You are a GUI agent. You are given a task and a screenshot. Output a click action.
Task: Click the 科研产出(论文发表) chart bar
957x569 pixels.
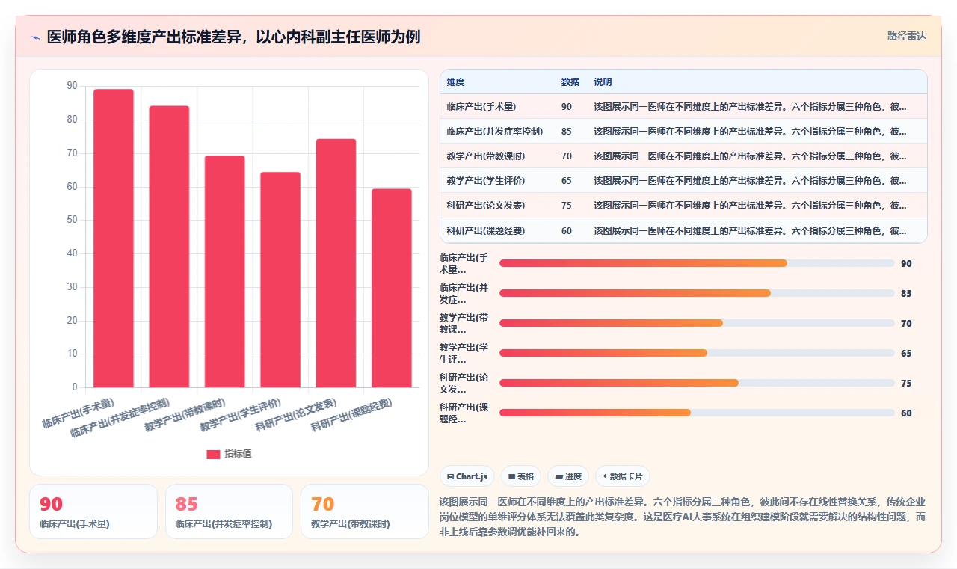[336, 263]
